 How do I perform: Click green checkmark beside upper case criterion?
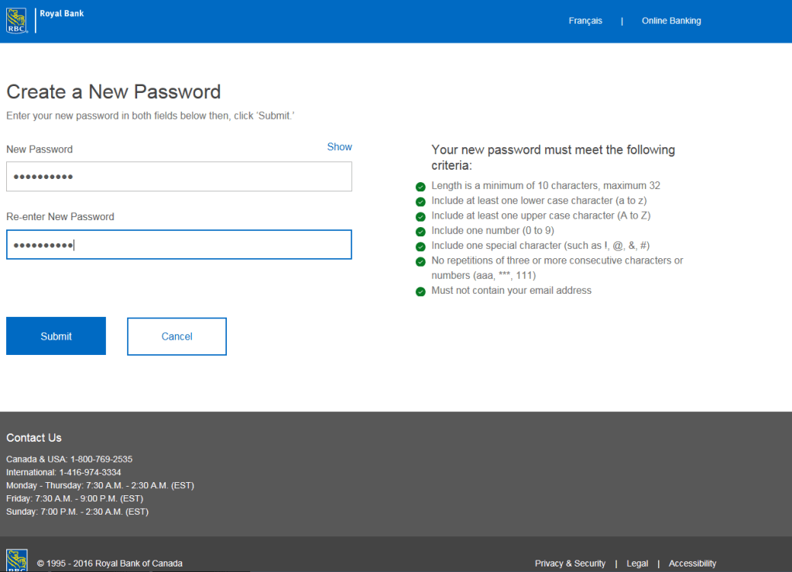pos(420,216)
